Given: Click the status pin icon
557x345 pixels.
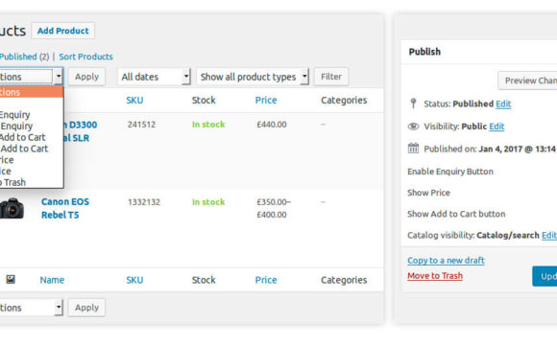Looking at the screenshot, I should click(413, 103).
